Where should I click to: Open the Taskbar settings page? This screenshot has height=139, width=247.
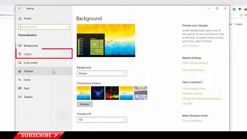pos(44,97)
